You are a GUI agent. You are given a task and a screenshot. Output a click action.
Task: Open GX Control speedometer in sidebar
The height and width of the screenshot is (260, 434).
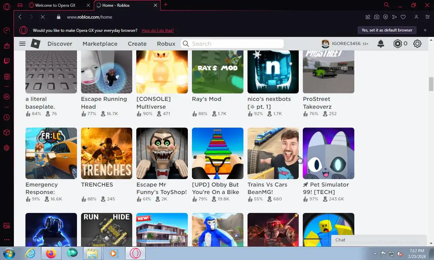pyautogui.click(x=6, y=30)
